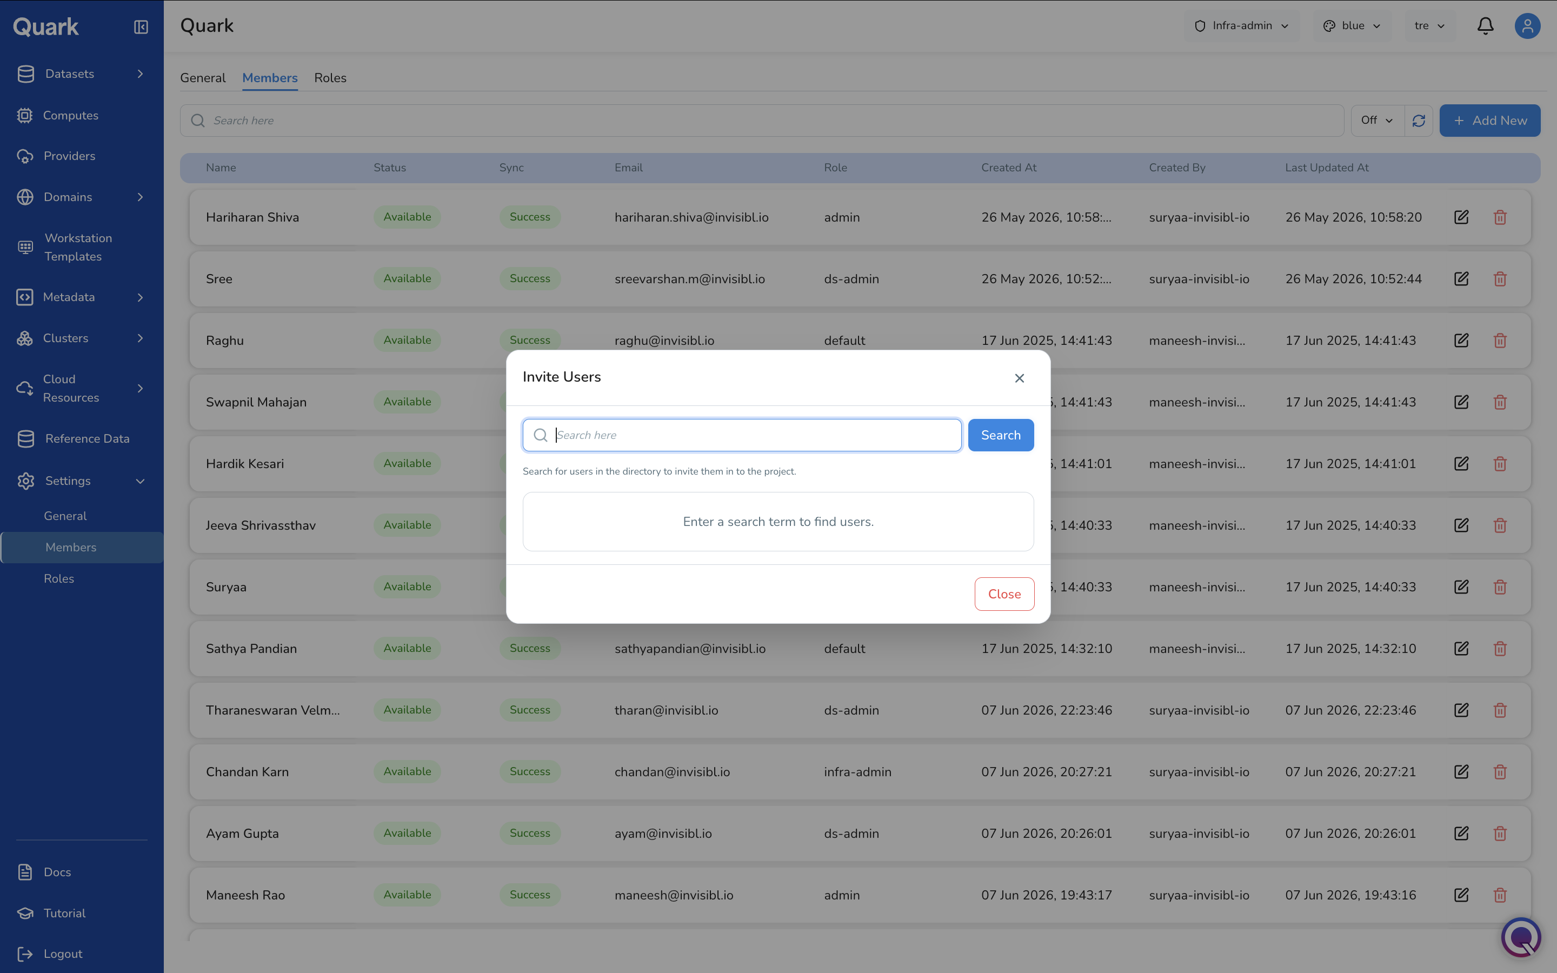
Task: Focus Invite Users search field
Action: click(x=742, y=435)
